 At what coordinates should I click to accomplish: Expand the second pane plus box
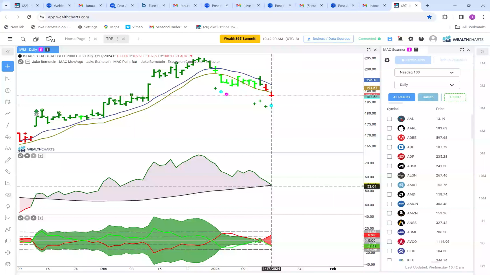41,156
